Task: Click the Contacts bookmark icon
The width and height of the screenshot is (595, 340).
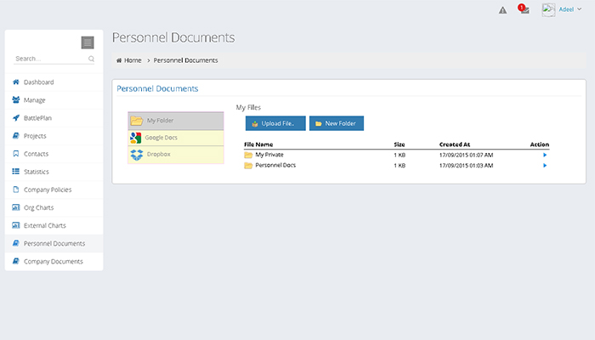Action: point(16,153)
